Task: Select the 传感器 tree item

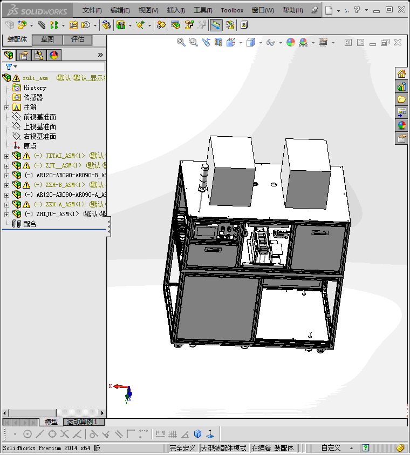Action: (33, 97)
